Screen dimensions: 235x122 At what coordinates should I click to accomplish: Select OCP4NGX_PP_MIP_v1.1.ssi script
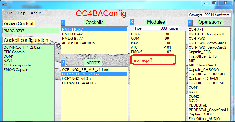coord(85,69)
